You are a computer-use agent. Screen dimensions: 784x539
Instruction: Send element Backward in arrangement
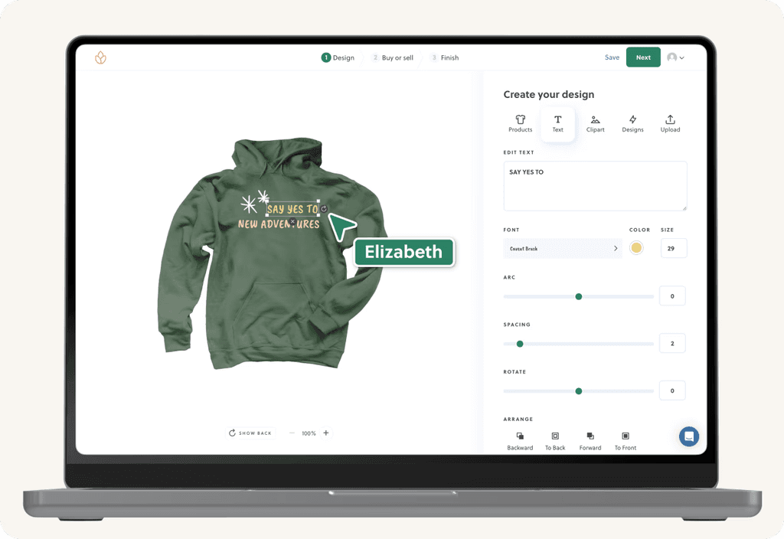tap(520, 441)
